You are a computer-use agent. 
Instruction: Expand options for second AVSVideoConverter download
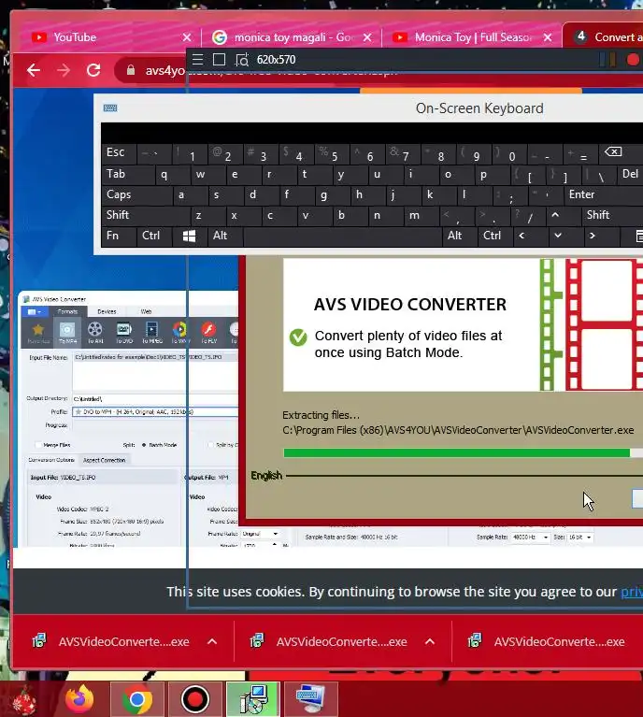click(430, 641)
